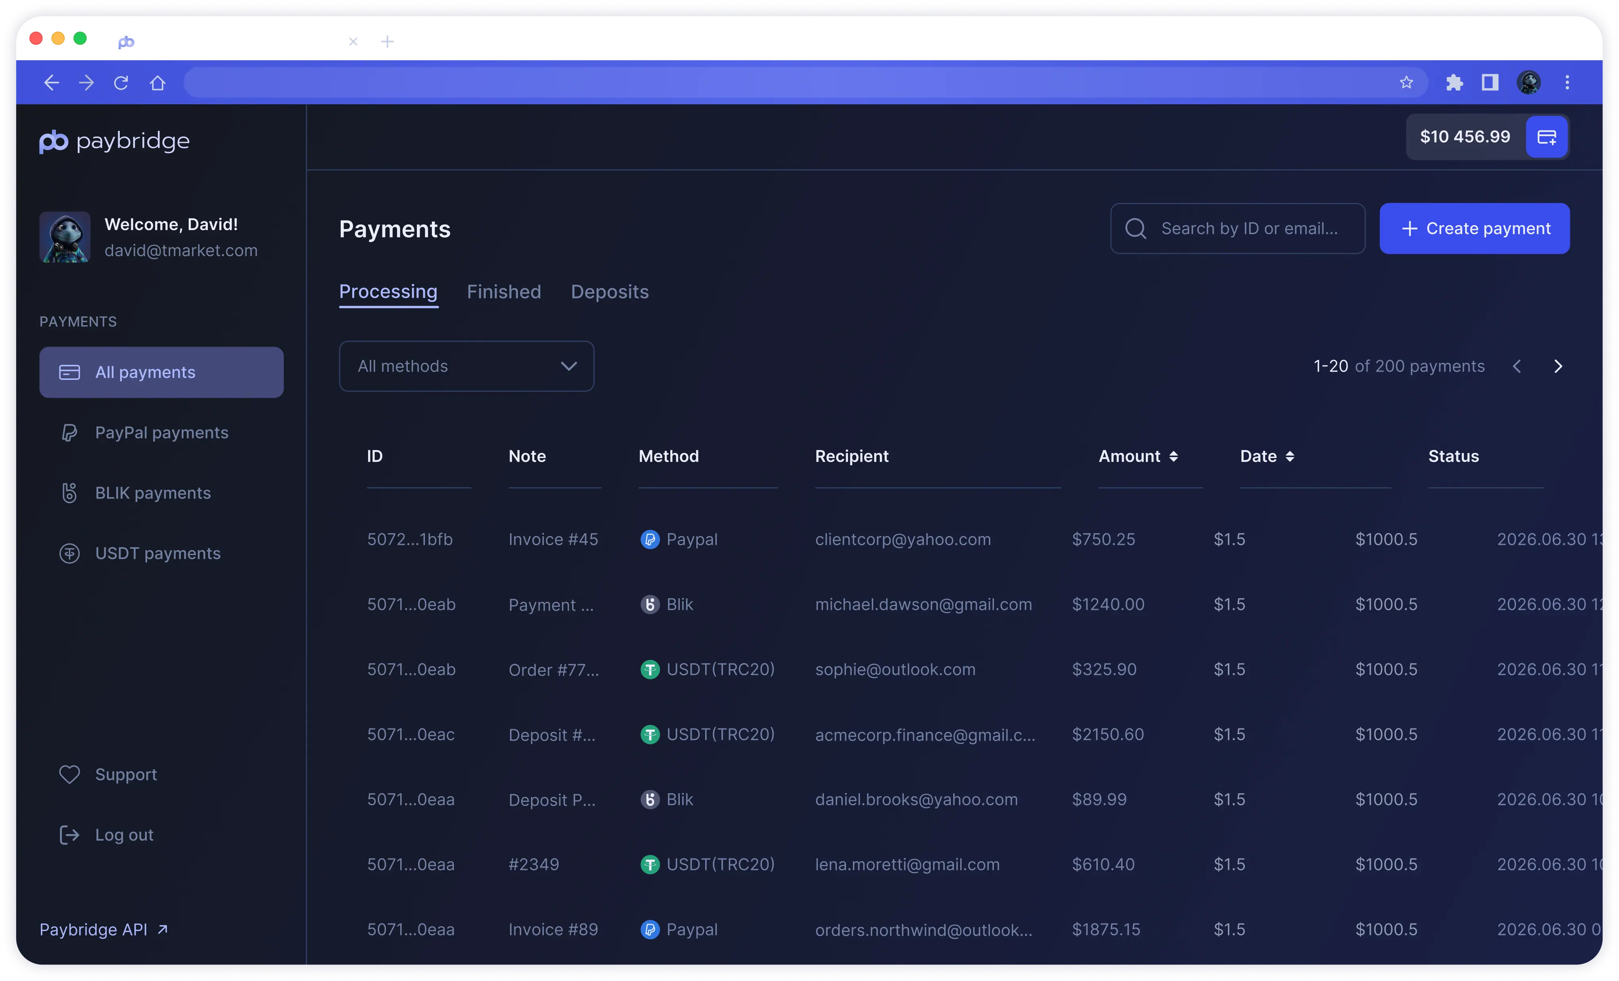The image size is (1619, 981).
Task: Click the browser address bar
Action: pos(806,82)
